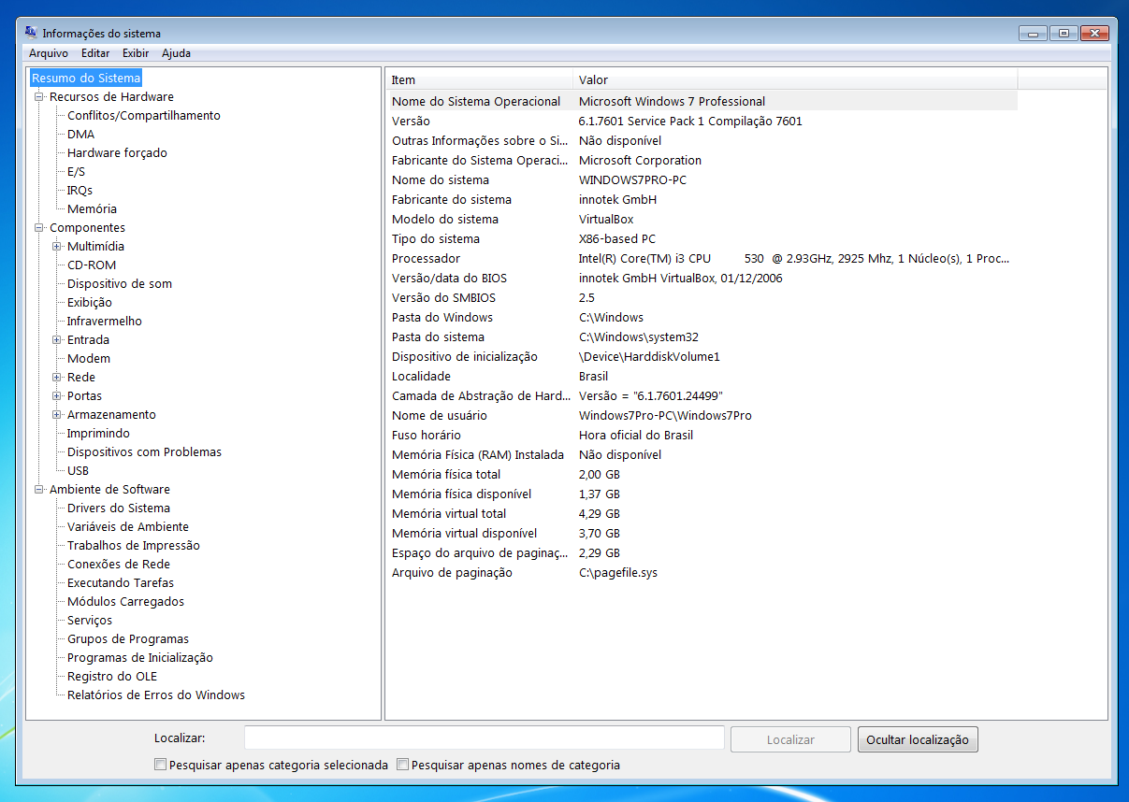Image resolution: width=1129 pixels, height=802 pixels.
Task: Select the Serviços tree item
Action: 90,620
